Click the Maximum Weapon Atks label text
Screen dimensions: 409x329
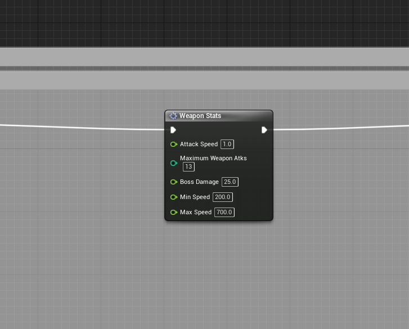pos(213,158)
